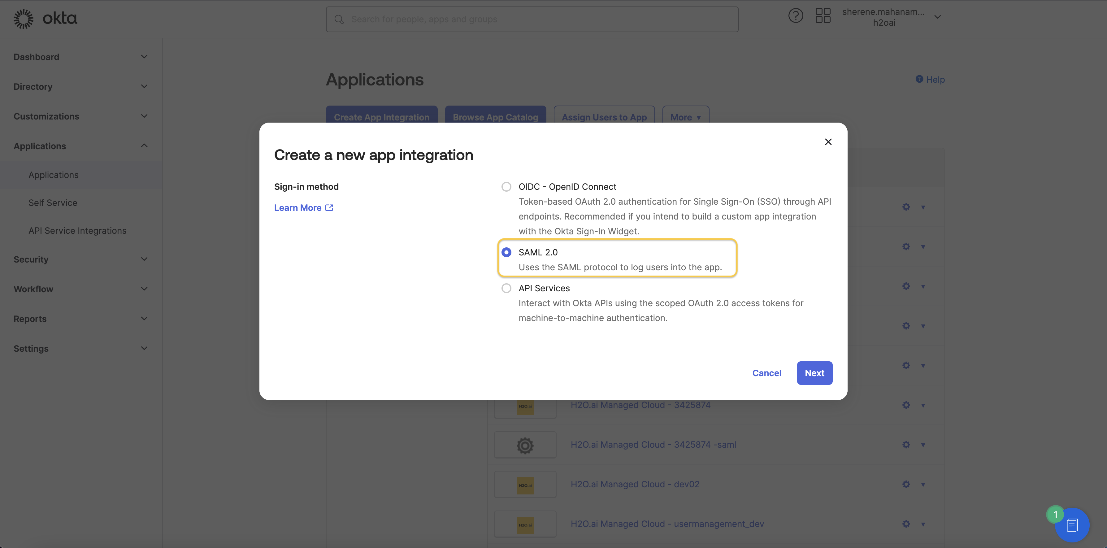1107x548 pixels.
Task: Expand the Dashboard sidebar section
Action: [x=81, y=57]
